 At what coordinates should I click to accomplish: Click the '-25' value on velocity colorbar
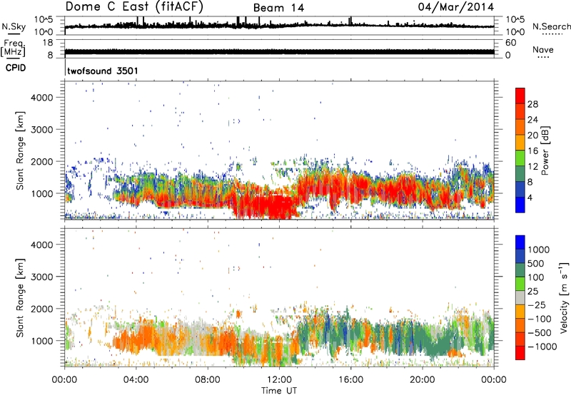536,304
